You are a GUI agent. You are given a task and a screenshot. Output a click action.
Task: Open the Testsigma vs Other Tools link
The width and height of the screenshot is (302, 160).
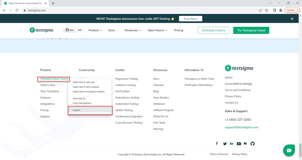pos(199,79)
